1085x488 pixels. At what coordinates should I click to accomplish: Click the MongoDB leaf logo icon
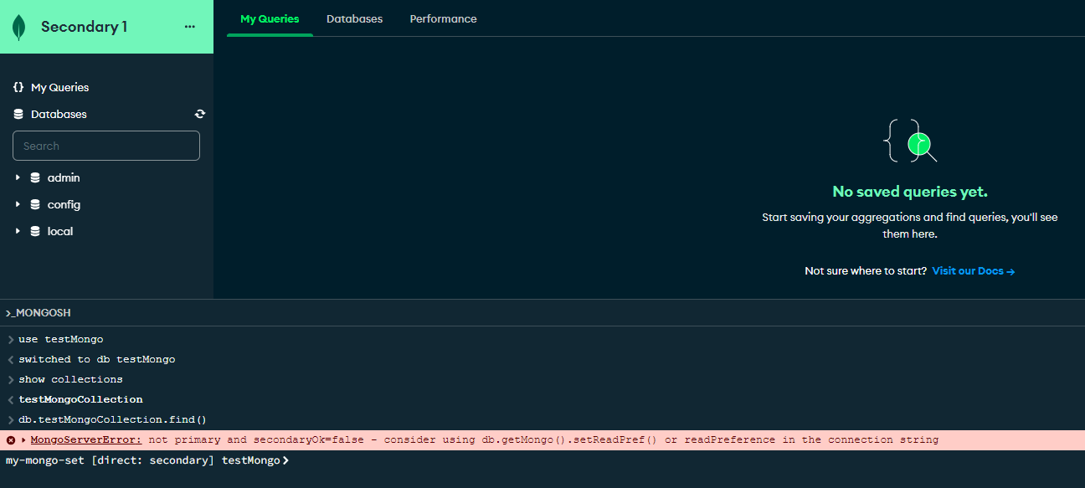(x=18, y=27)
